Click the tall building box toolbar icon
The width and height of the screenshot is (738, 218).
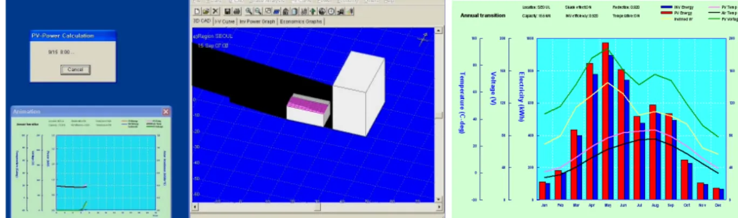(x=295, y=11)
